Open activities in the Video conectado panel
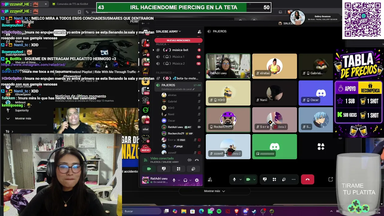The width and height of the screenshot is (384, 216). (178, 169)
